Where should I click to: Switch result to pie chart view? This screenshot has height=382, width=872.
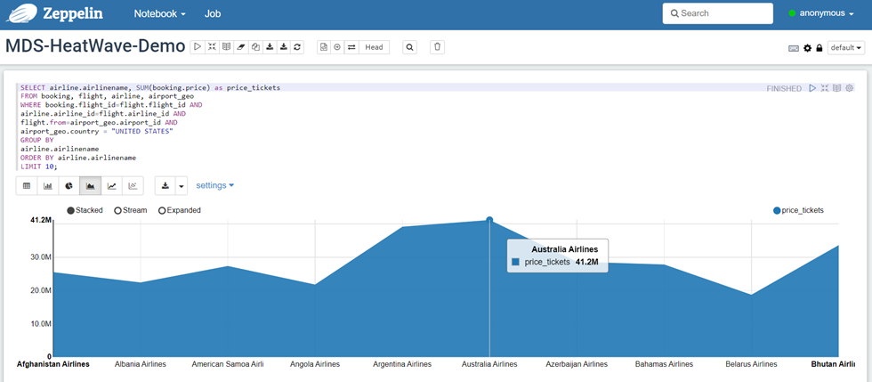(x=69, y=185)
